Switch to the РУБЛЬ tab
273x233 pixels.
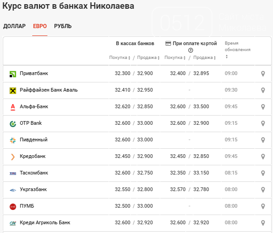point(63,26)
